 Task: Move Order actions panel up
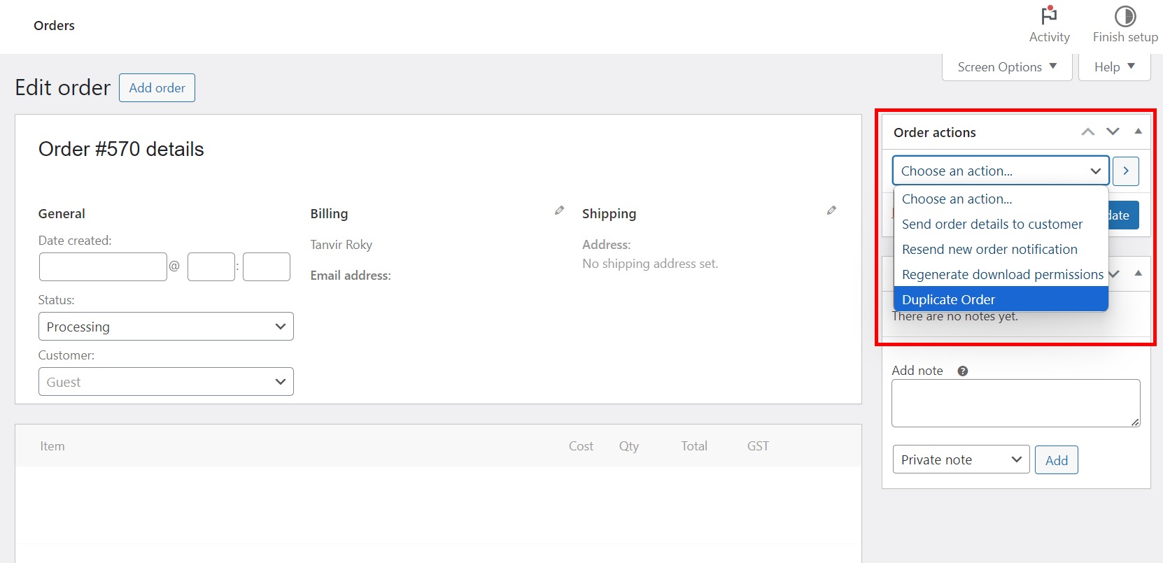click(1087, 132)
